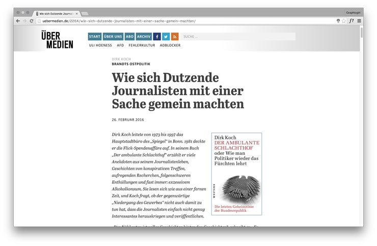Open the lightbulb extension icon
The height and width of the screenshot is (246, 377).
(338, 21)
